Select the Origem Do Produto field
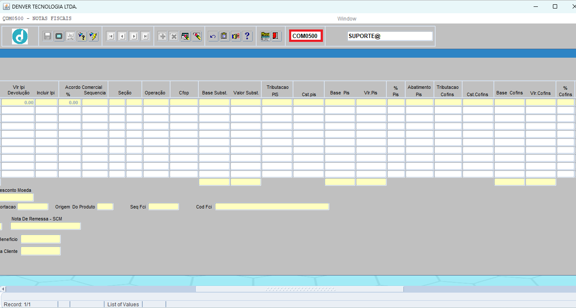Image resolution: width=576 pixels, height=308 pixels. click(x=105, y=207)
